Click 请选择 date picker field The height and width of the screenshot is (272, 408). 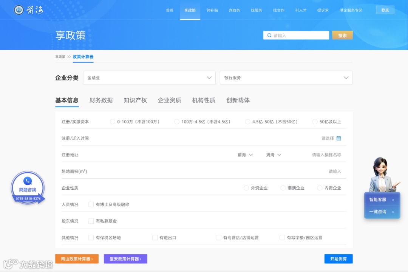click(x=328, y=138)
